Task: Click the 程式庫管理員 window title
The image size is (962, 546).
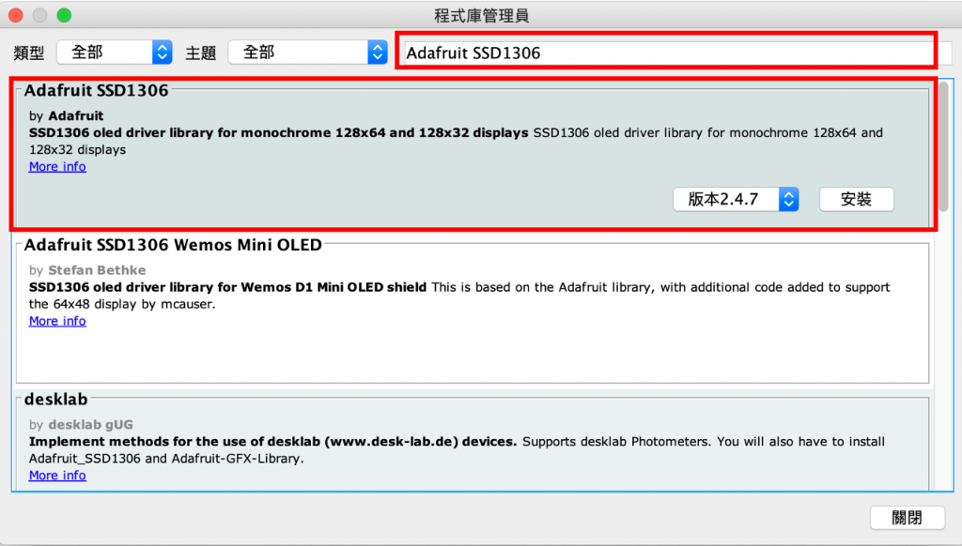Action: pyautogui.click(x=482, y=15)
